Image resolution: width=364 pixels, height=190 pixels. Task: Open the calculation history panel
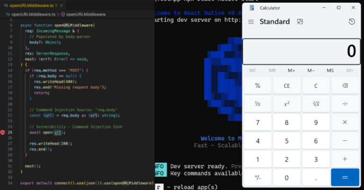coord(352,22)
